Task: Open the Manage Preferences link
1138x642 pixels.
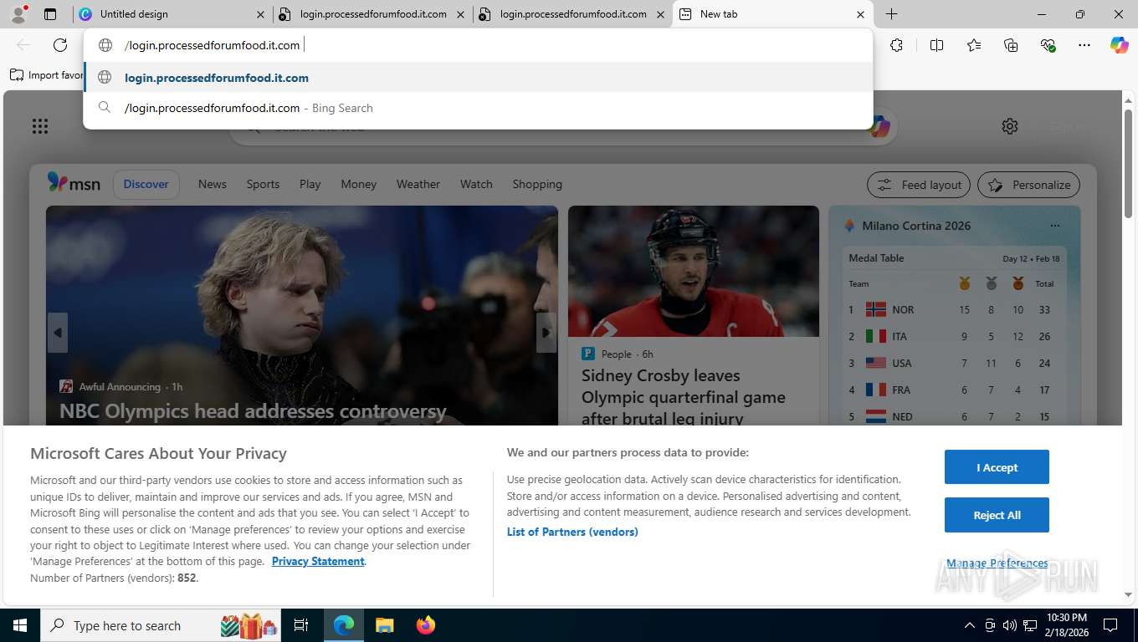Action: (997, 563)
